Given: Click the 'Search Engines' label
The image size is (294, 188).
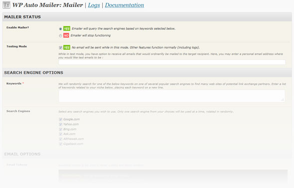Looking at the screenshot, I should coord(18,111).
